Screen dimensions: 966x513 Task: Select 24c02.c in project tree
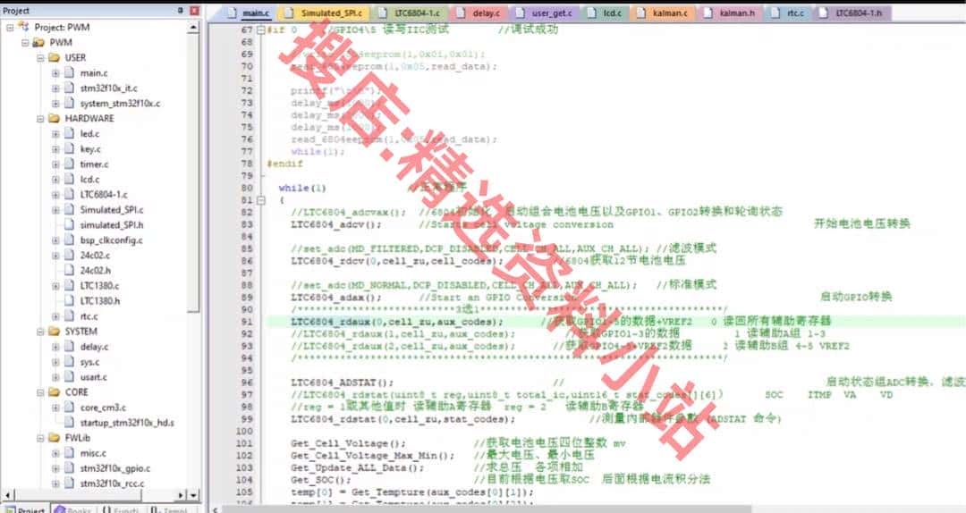pyautogui.click(x=95, y=255)
